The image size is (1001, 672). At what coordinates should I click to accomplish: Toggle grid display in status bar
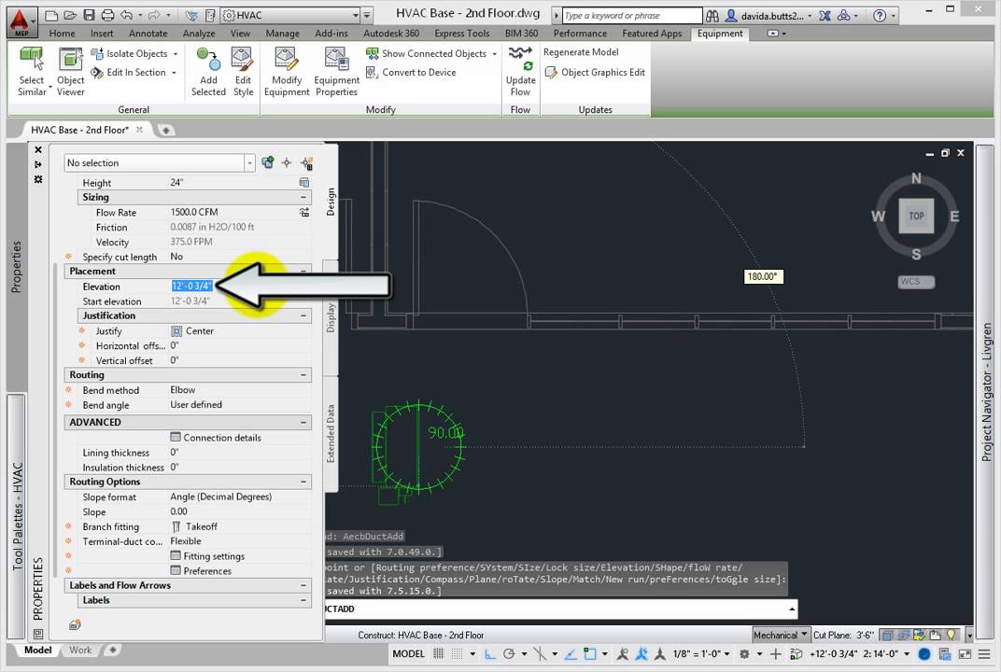coord(439,653)
